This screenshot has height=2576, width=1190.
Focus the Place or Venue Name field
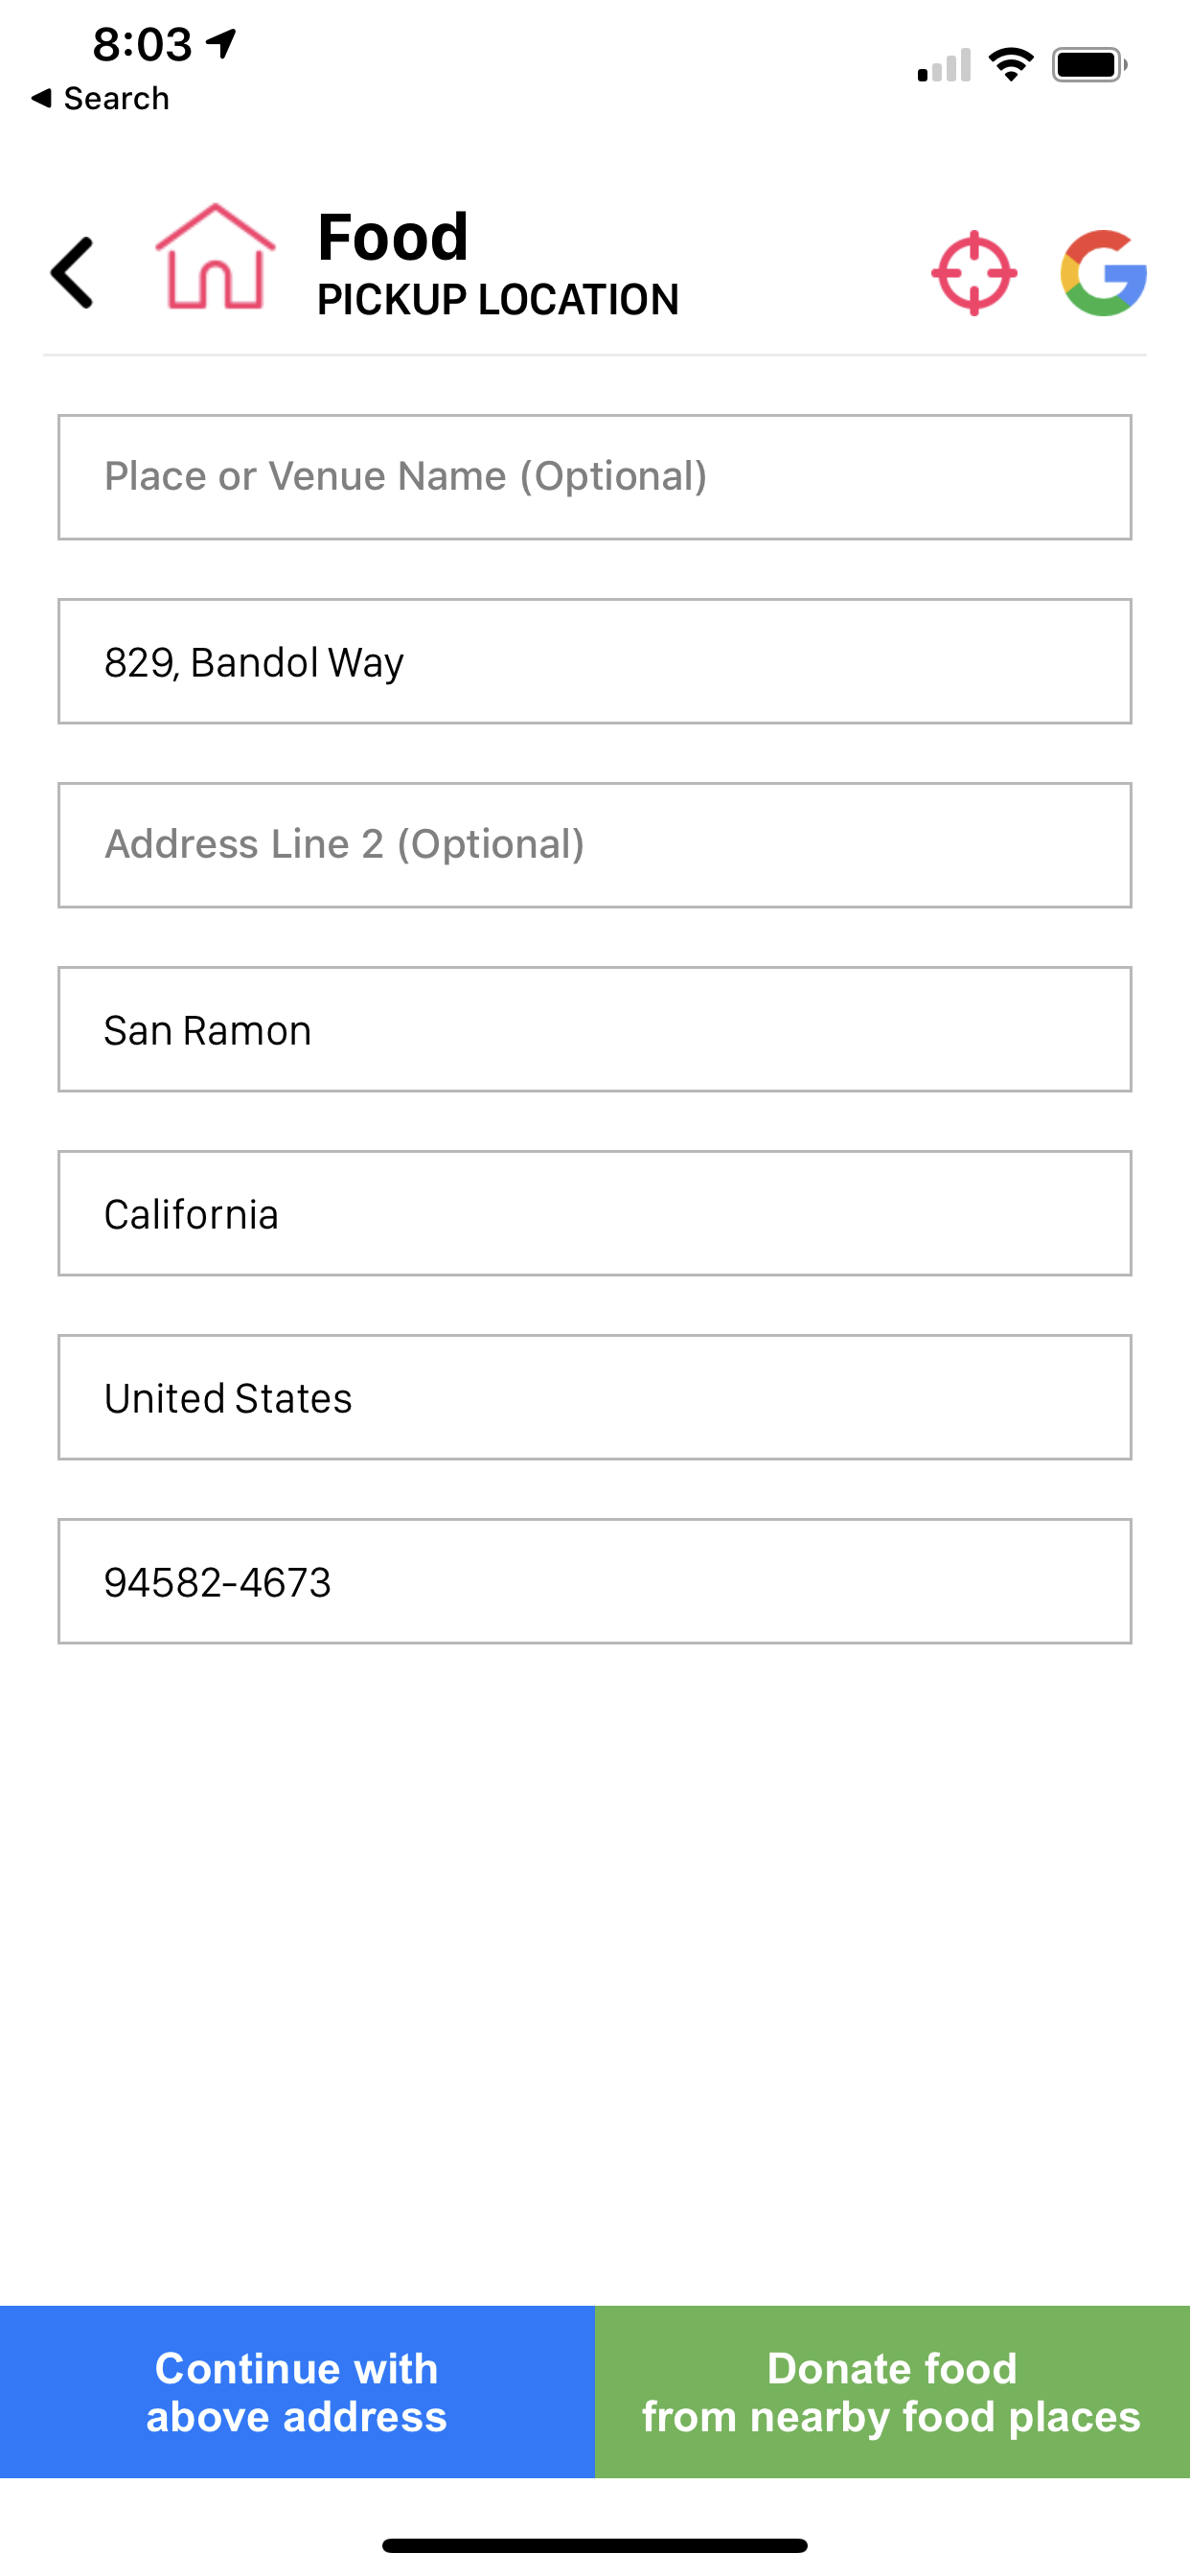click(595, 477)
